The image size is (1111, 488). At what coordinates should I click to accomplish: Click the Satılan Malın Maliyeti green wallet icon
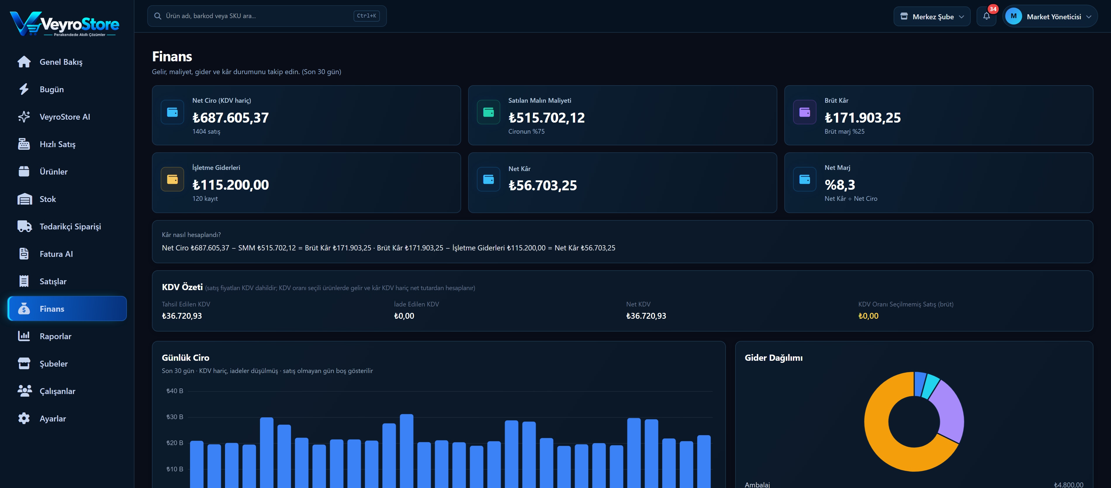click(489, 112)
